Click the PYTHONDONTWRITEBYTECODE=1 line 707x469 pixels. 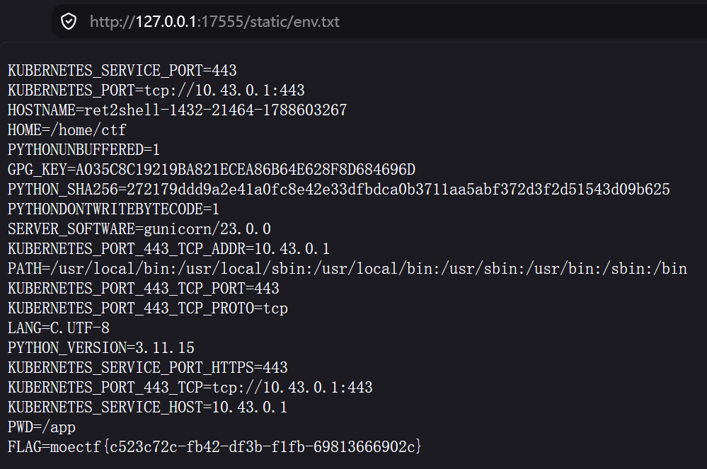pyautogui.click(x=114, y=209)
